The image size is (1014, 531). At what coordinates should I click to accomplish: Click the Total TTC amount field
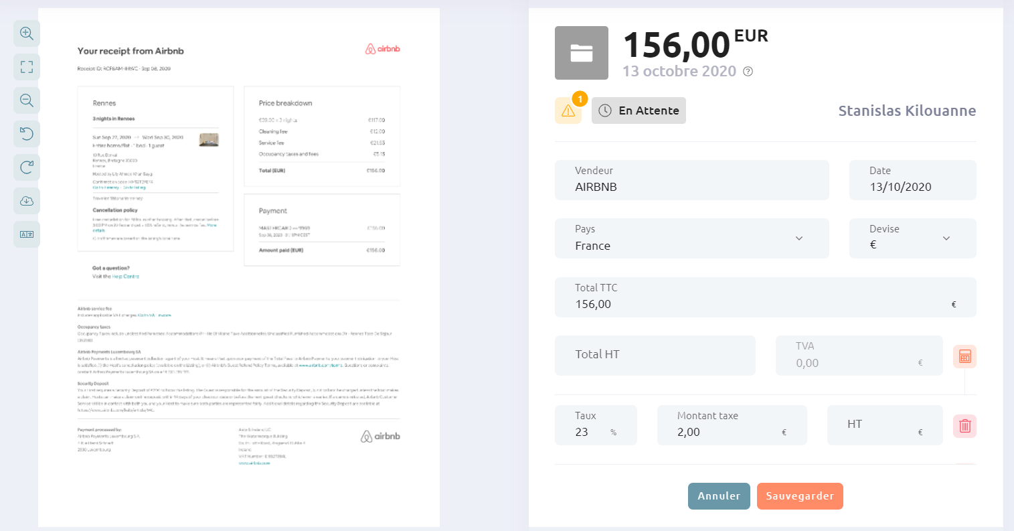(766, 297)
